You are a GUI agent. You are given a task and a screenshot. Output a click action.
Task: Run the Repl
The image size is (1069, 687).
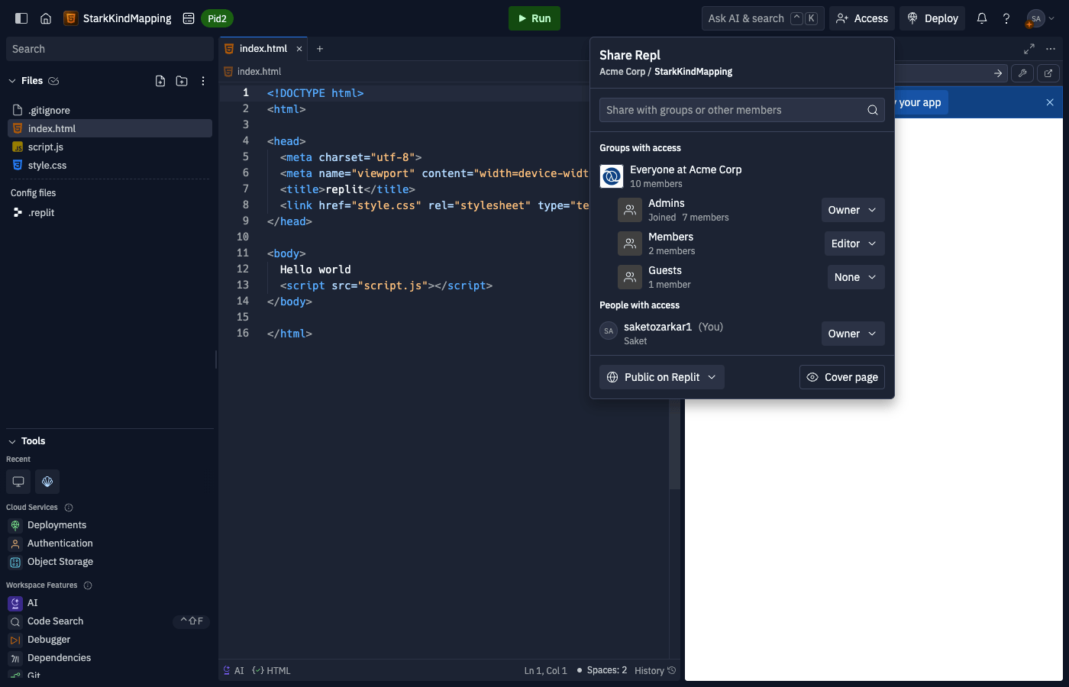pyautogui.click(x=534, y=18)
